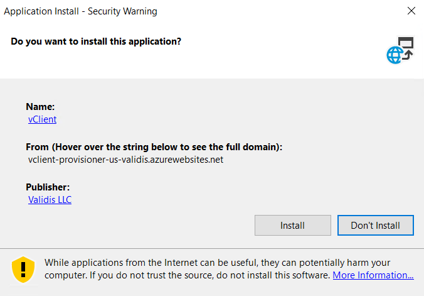Open the More Information link
Viewport: 424px width, 296px height.
pos(373,275)
